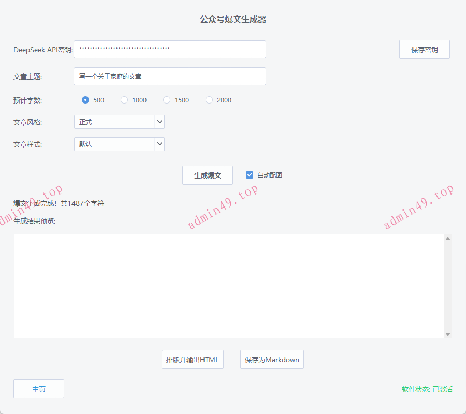
Task: Click the 生成爆文 button
Action: point(207,175)
